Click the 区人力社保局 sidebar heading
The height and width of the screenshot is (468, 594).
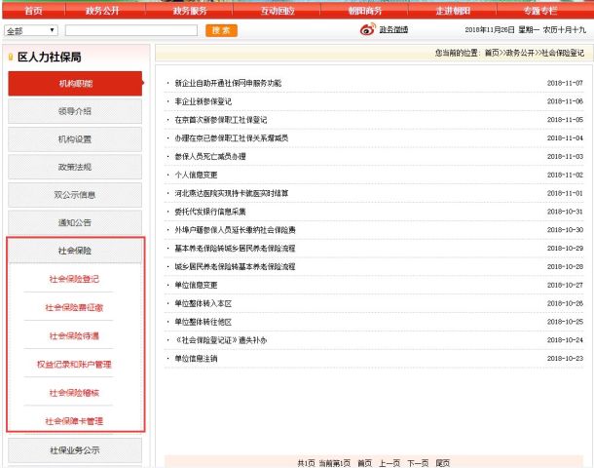pos(50,58)
